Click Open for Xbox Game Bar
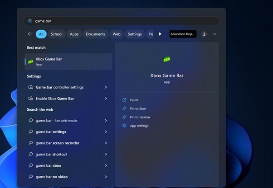 click(x=134, y=100)
